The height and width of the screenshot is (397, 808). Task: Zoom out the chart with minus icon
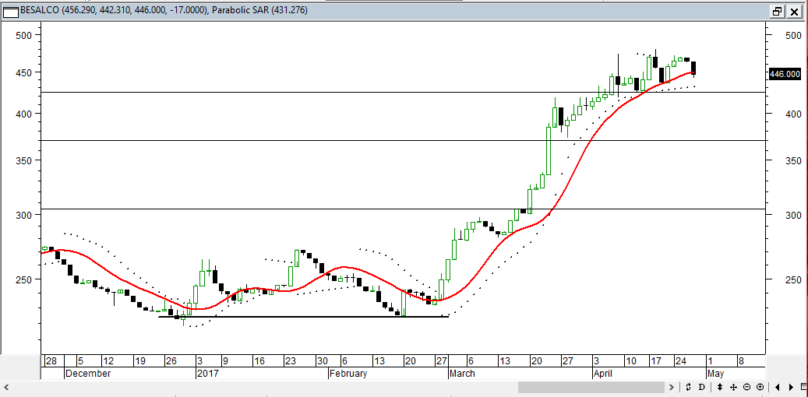point(746,387)
